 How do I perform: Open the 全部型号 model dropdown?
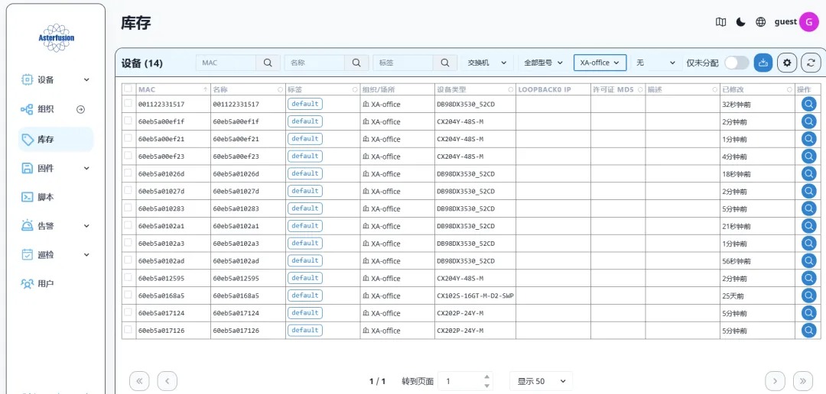[x=544, y=63]
